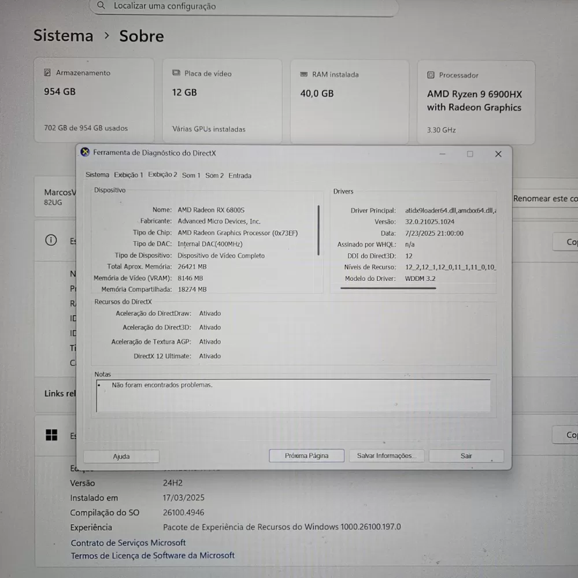Click Aceleração de Textura AGP Ativado value
The height and width of the screenshot is (578, 578).
210,342
